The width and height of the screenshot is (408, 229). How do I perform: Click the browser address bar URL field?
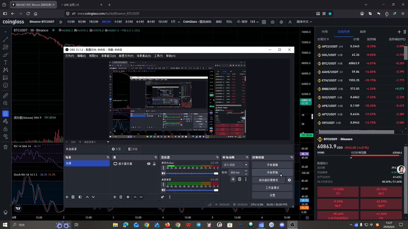pyautogui.click(x=190, y=14)
